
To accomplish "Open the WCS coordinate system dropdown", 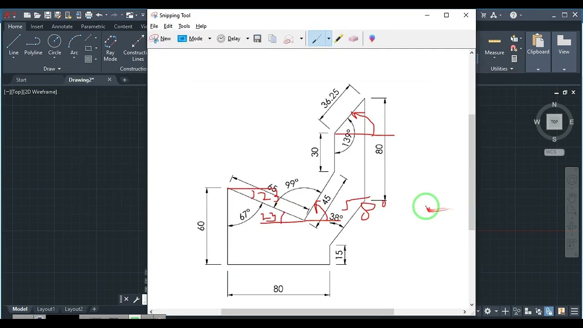I will 554,152.
